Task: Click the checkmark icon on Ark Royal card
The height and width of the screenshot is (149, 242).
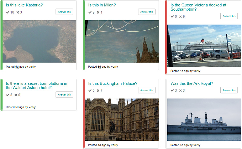Action: point(172,91)
